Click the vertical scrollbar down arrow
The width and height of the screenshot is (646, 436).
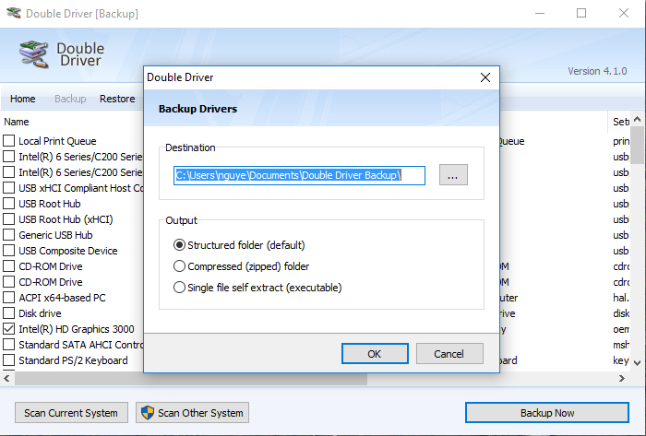tap(638, 362)
